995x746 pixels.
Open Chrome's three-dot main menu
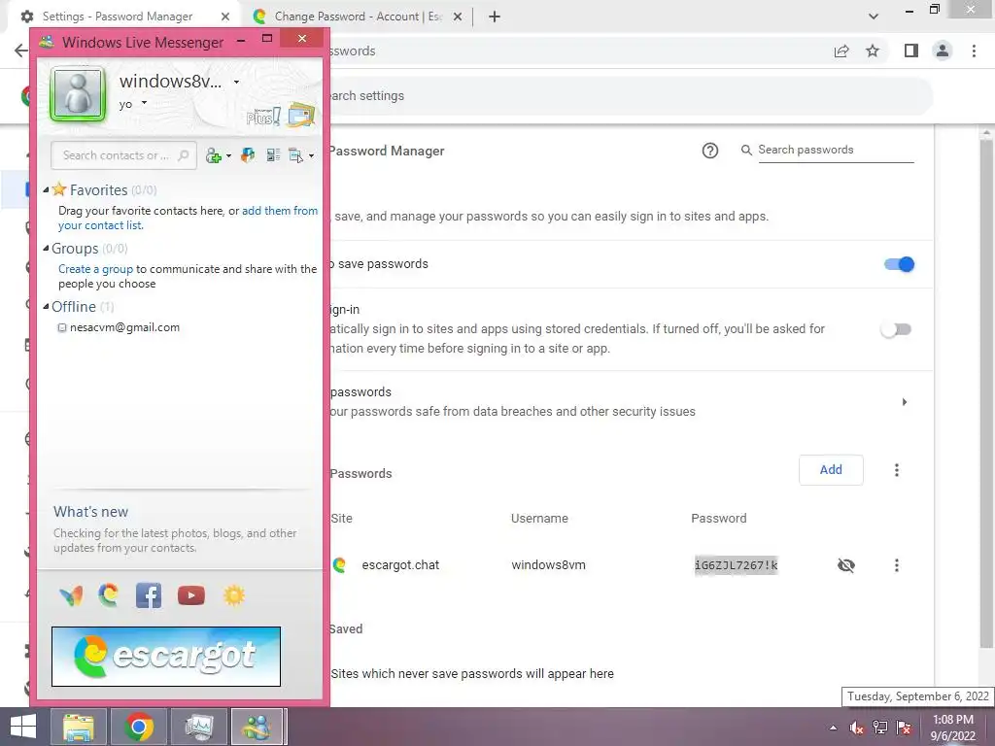coord(974,51)
